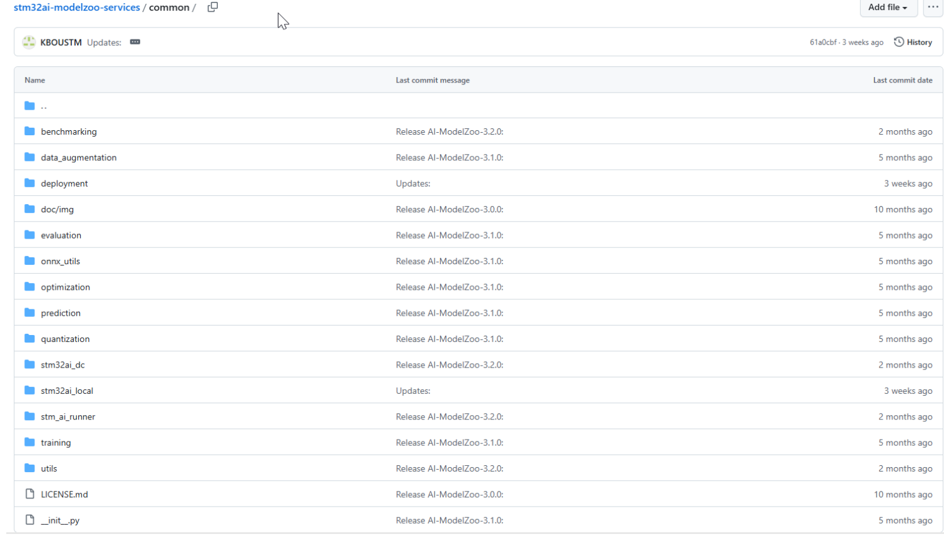944x536 pixels.
Task: Click the deployment folder icon
Action: (x=29, y=183)
